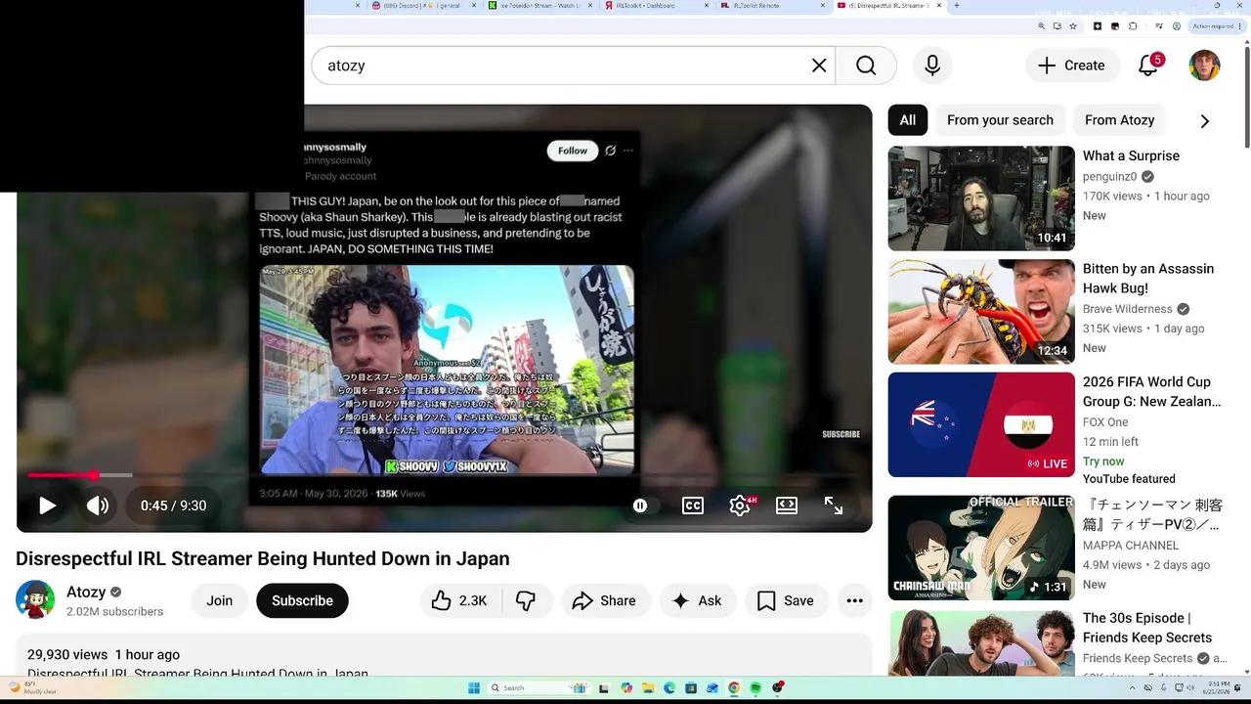
Task: Switch to Ice Poseidon Stream tab
Action: 539,6
